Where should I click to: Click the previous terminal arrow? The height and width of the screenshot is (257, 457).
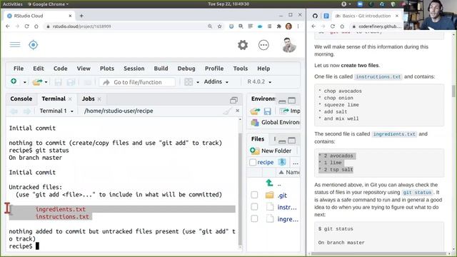(x=14, y=111)
